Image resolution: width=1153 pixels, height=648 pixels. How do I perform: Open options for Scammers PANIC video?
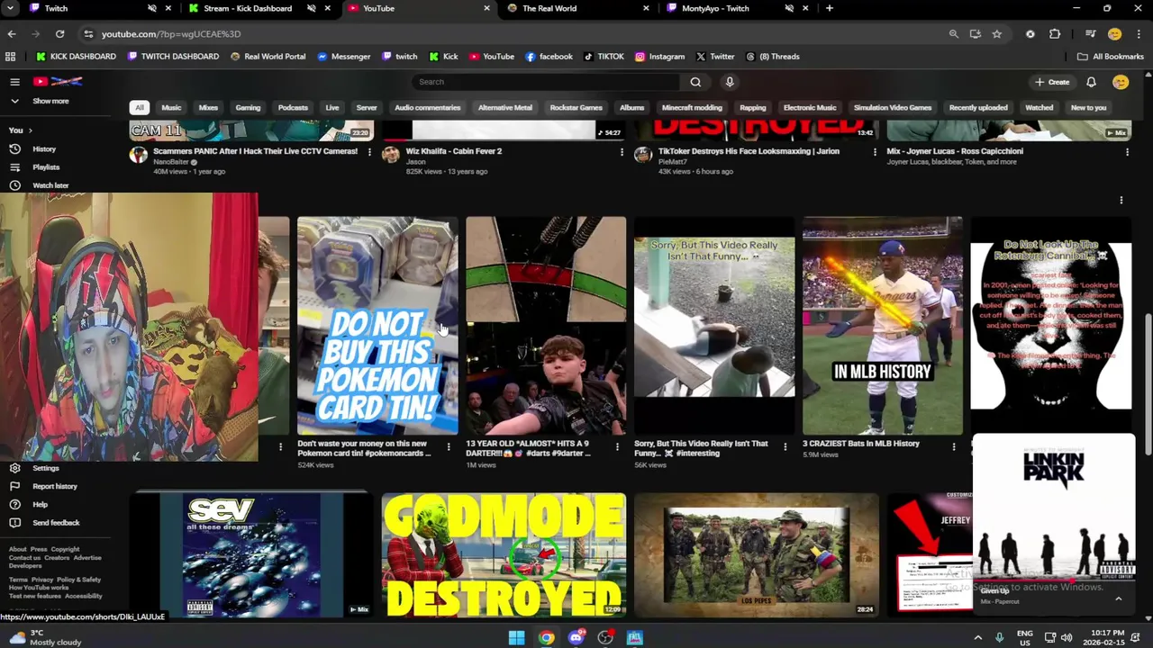[369, 152]
